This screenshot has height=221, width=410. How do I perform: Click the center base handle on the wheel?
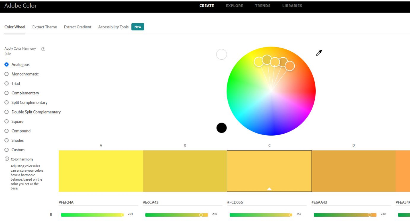pyautogui.click(x=275, y=62)
